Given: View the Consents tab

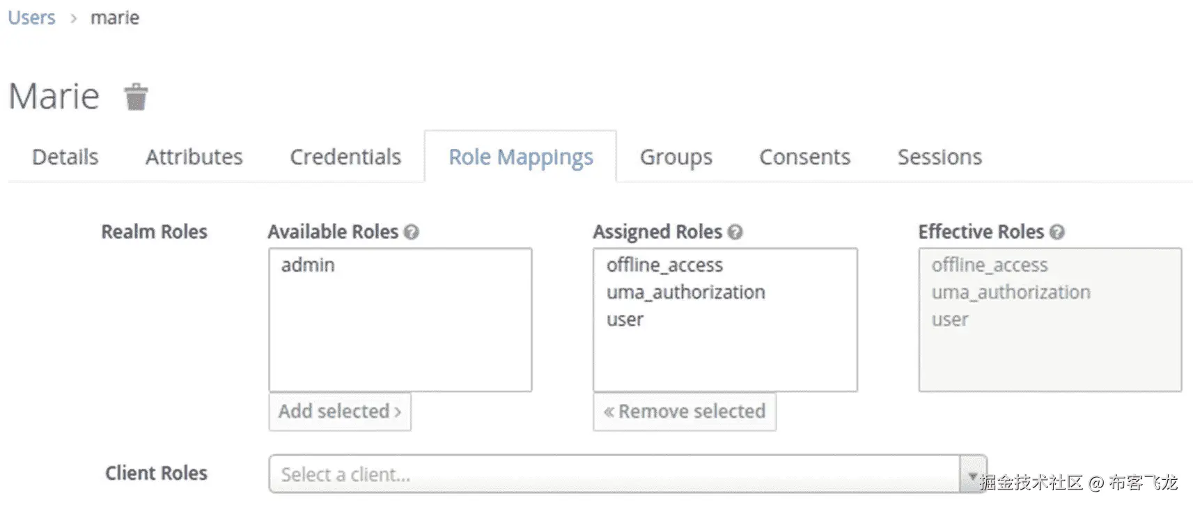Looking at the screenshot, I should (x=804, y=157).
